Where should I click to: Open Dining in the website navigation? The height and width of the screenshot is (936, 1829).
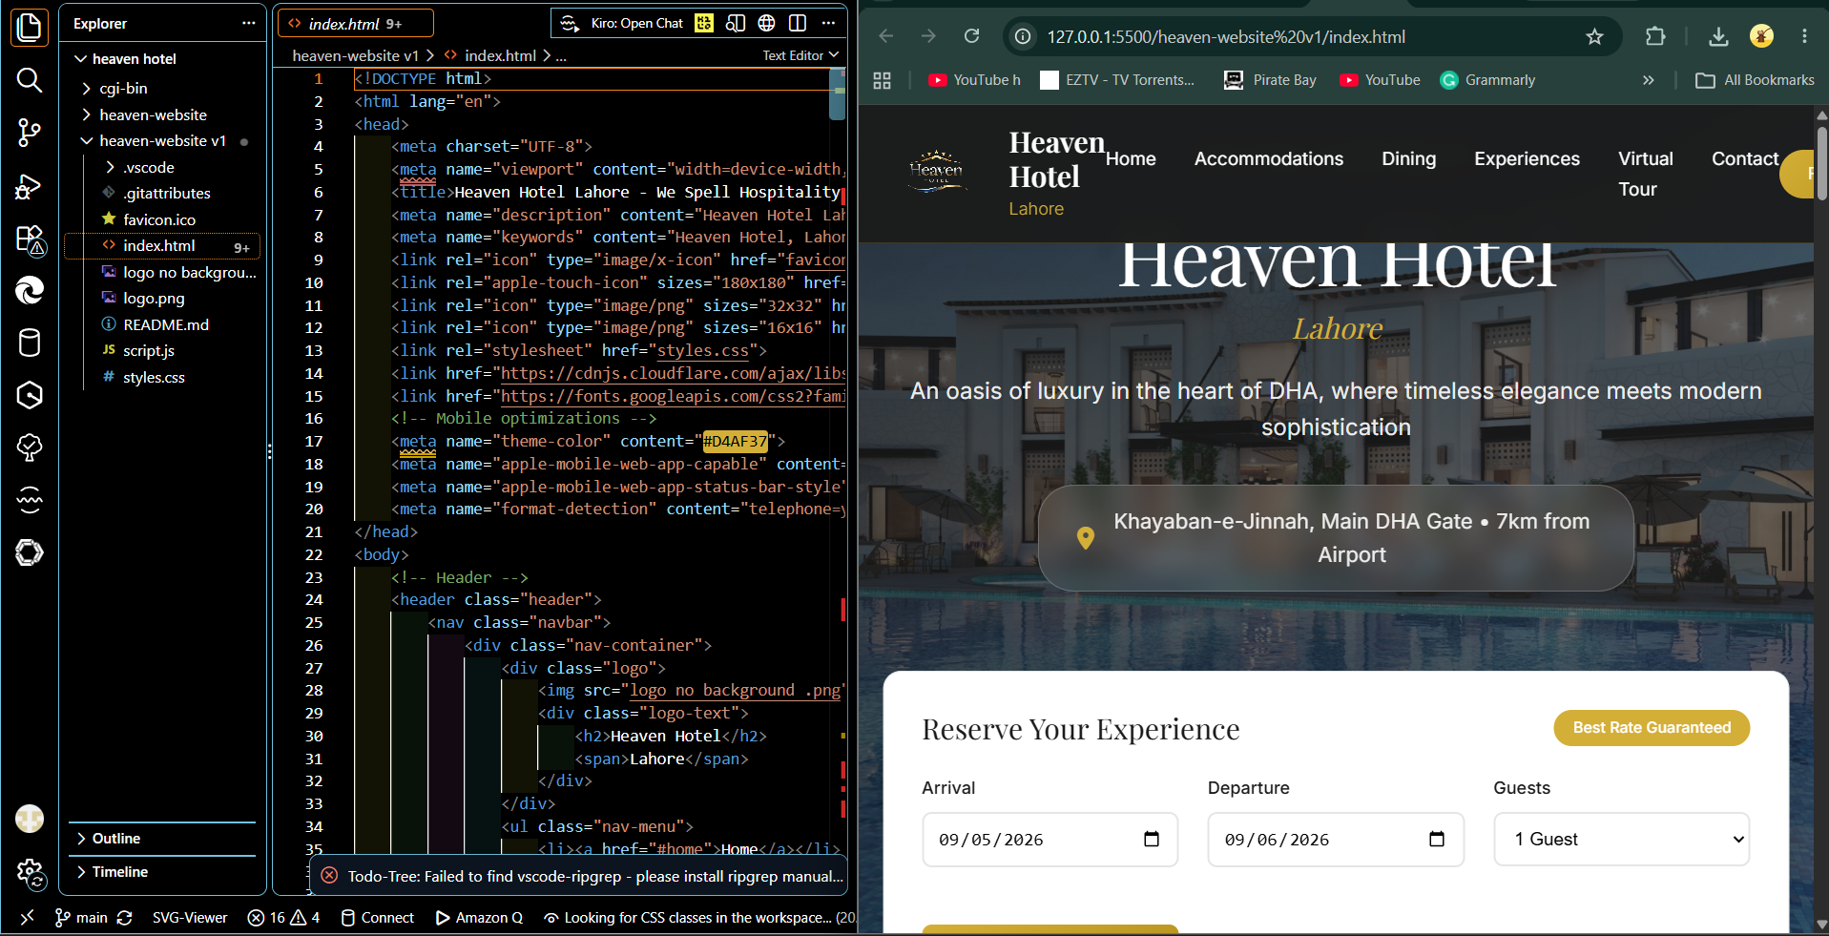click(1408, 158)
